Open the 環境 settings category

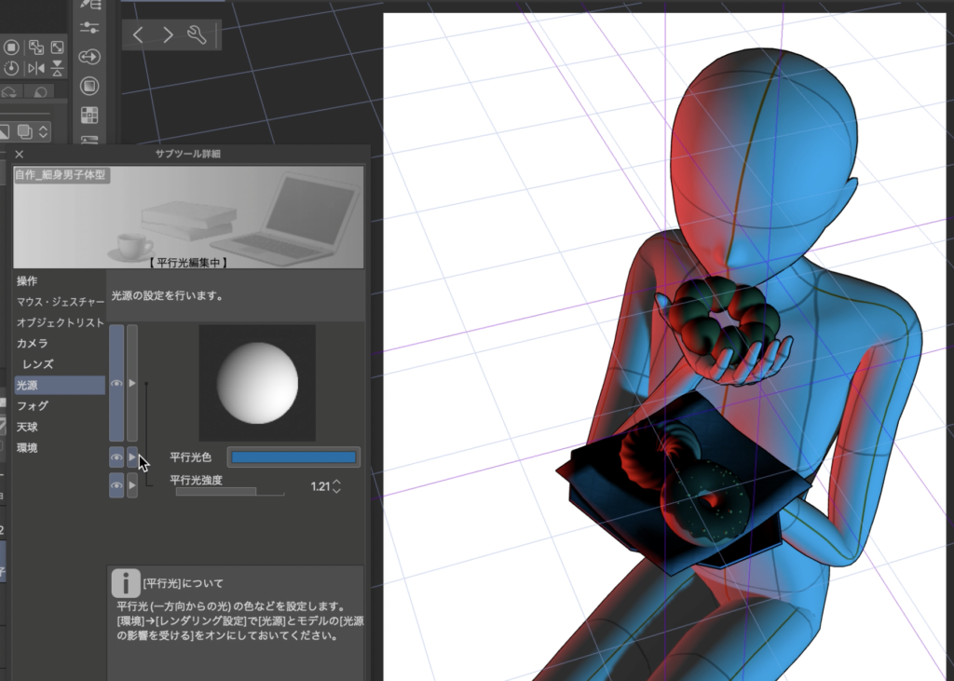(28, 448)
